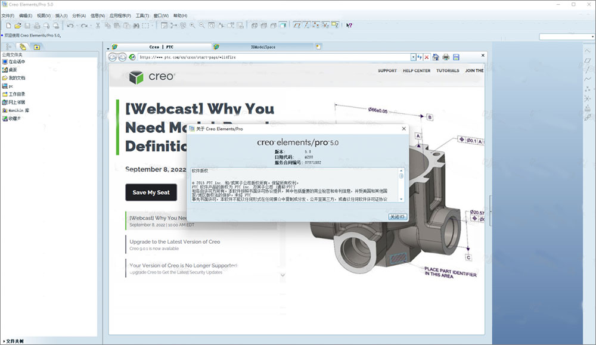Toggle the datum planes display icon
The height and width of the screenshot is (345, 596).
pyautogui.click(x=297, y=26)
